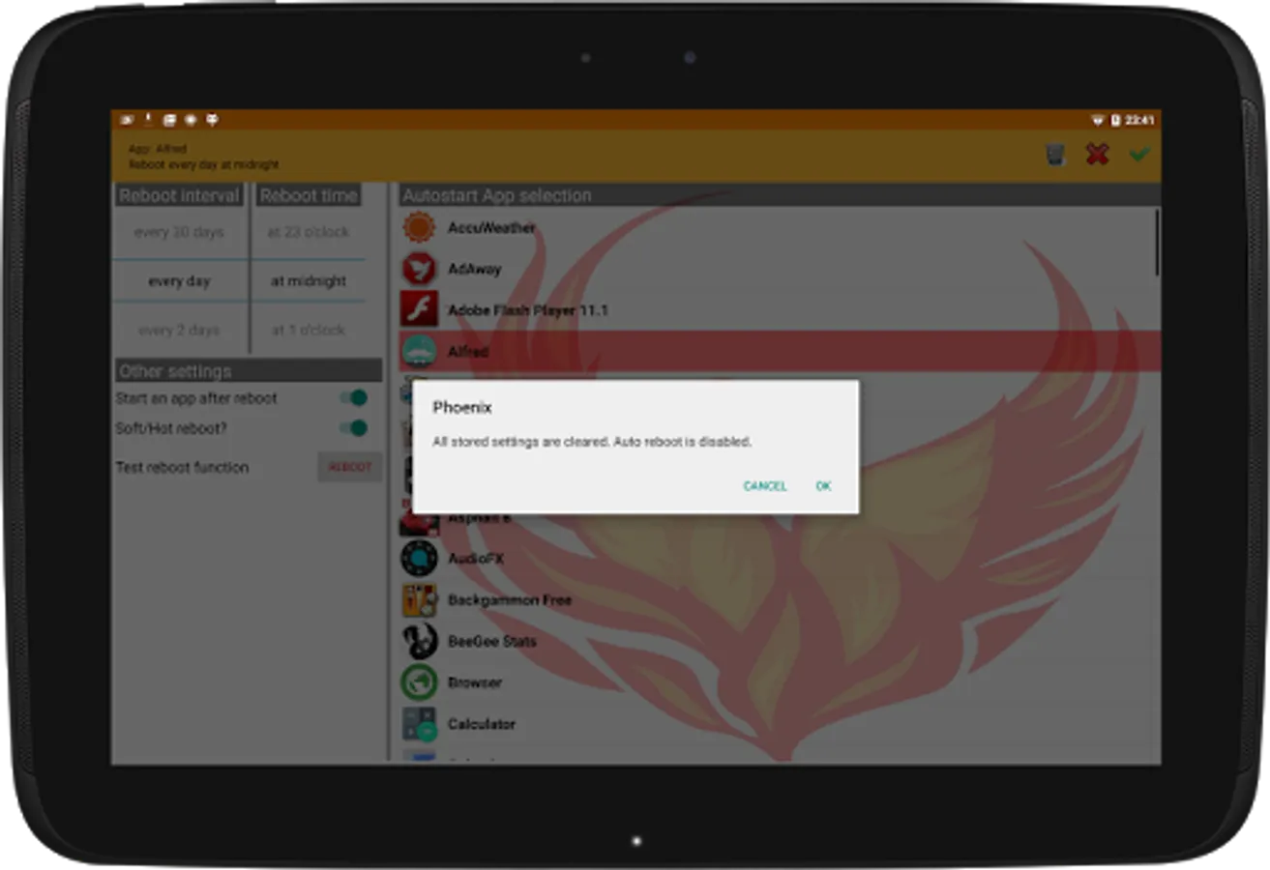Click the 'Adobe Flash Player 11.1' label

tap(527, 310)
